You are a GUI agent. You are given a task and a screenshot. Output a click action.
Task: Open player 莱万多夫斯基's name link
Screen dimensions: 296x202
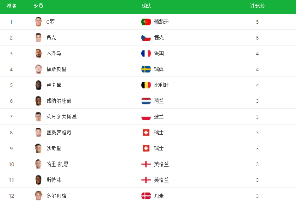point(62,117)
